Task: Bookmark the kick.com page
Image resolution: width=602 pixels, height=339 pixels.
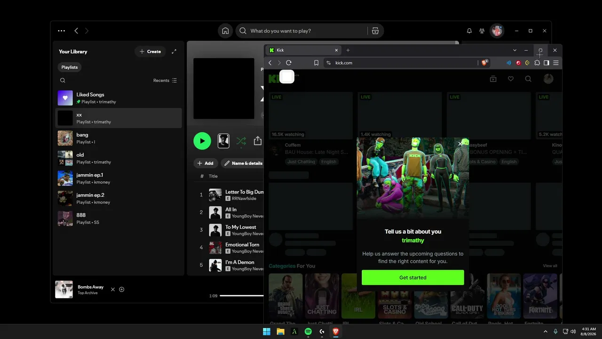Action: tap(316, 63)
